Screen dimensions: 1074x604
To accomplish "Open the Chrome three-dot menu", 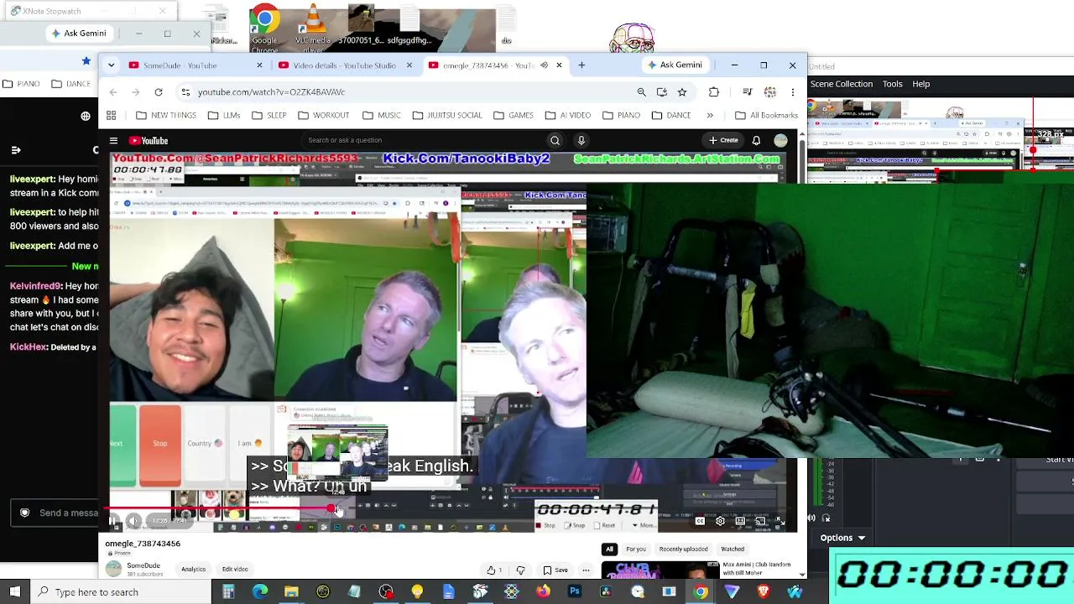I will tap(793, 92).
